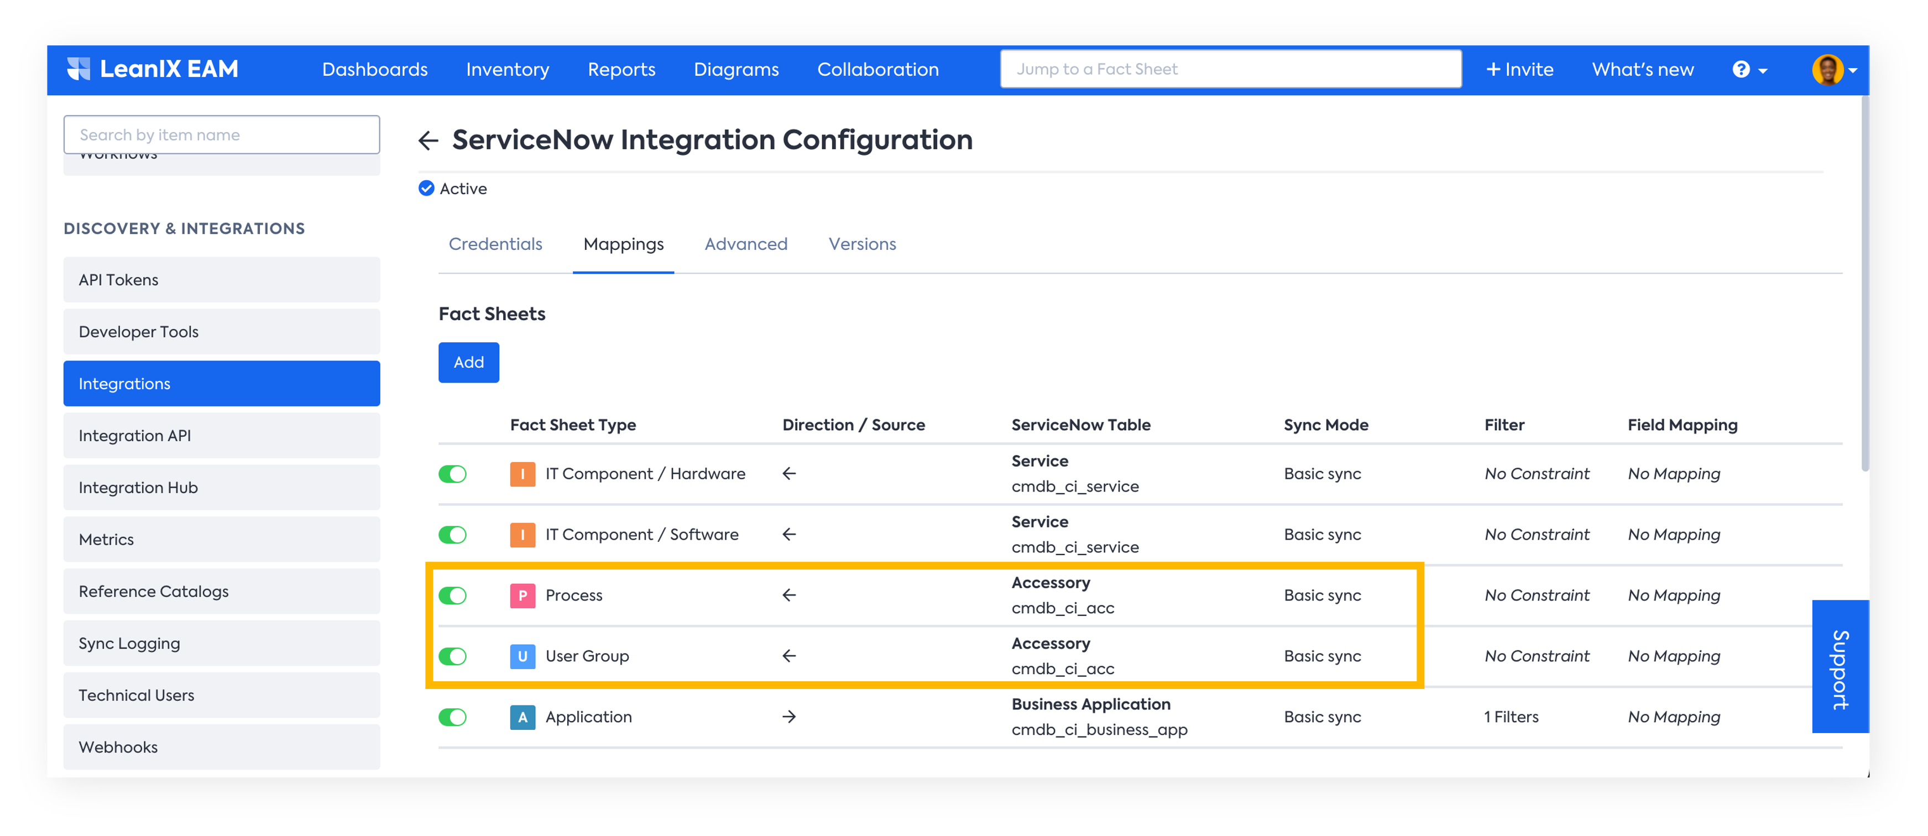This screenshot has width=1928, height=836.
Task: Click '1 Filters' in the Application row
Action: pyautogui.click(x=1511, y=717)
